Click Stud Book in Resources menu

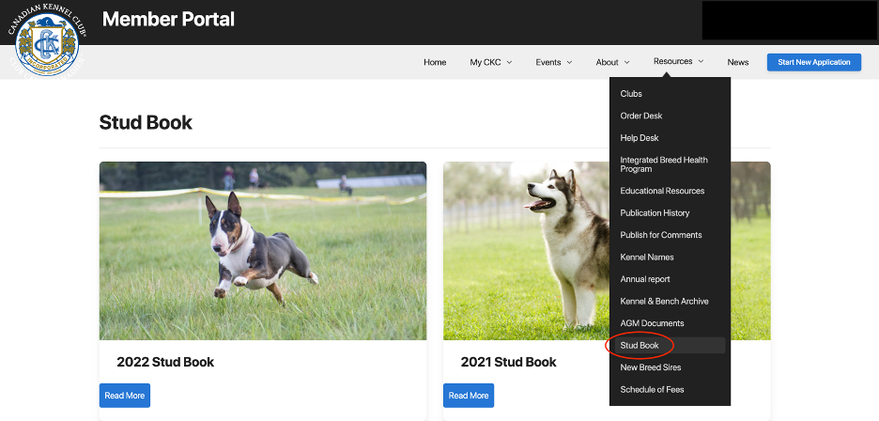[x=670, y=345]
